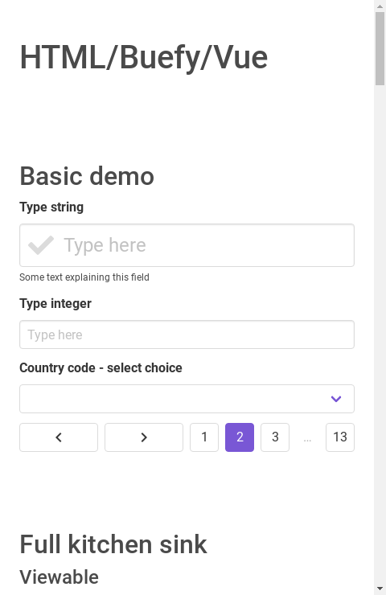This screenshot has height=595, width=386.
Task: Select the highlighted page 2 button
Action: point(240,437)
